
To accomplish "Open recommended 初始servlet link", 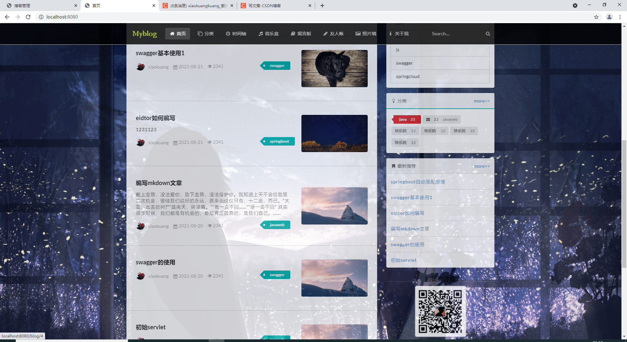I will (x=404, y=260).
